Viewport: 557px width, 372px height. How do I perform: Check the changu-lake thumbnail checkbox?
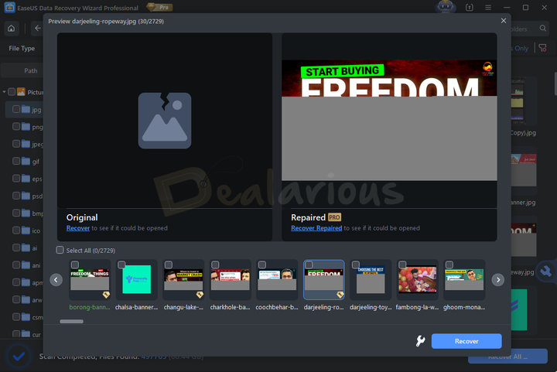169,264
